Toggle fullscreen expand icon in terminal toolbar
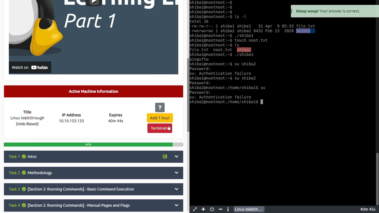 point(195,209)
